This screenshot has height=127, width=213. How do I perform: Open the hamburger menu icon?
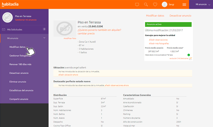point(184,4)
